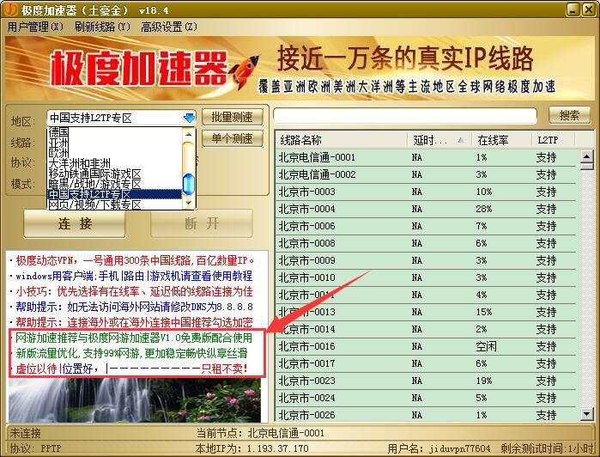Viewport: 600px width, 457px height.
Task: Sort by 线路名称 column header
Action: [x=341, y=140]
